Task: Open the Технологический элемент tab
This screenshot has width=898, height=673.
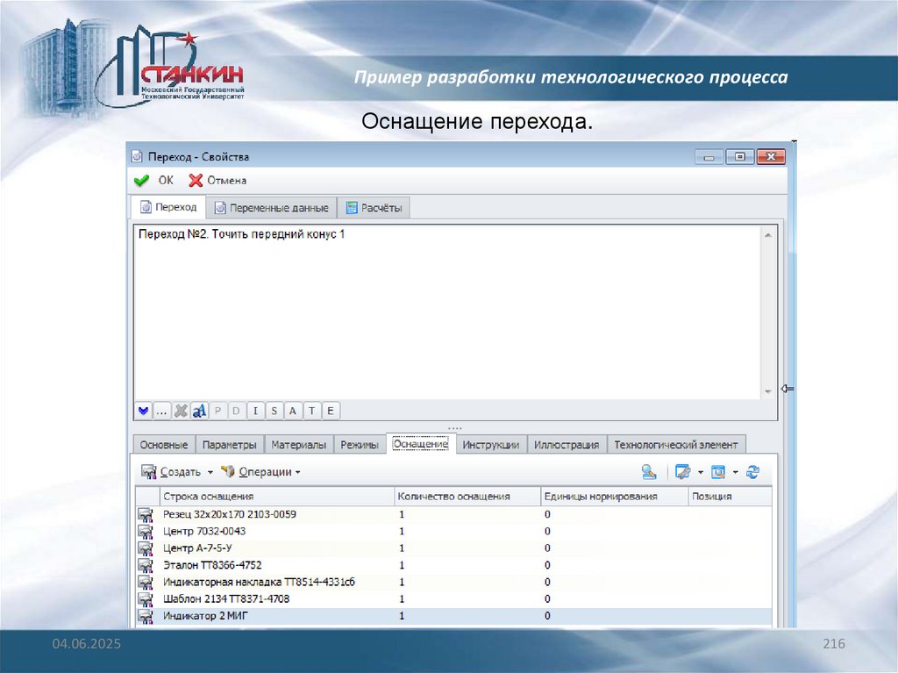Action: click(676, 445)
